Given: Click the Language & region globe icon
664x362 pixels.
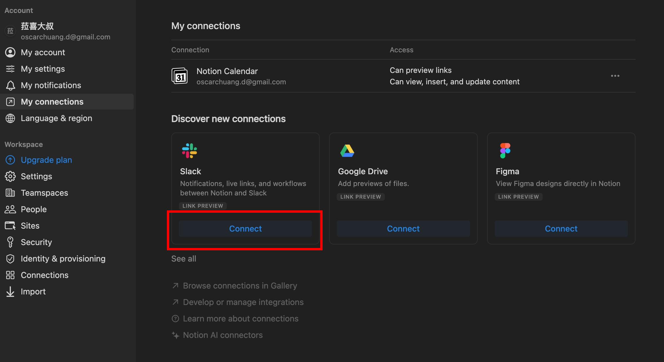Looking at the screenshot, I should (x=10, y=118).
